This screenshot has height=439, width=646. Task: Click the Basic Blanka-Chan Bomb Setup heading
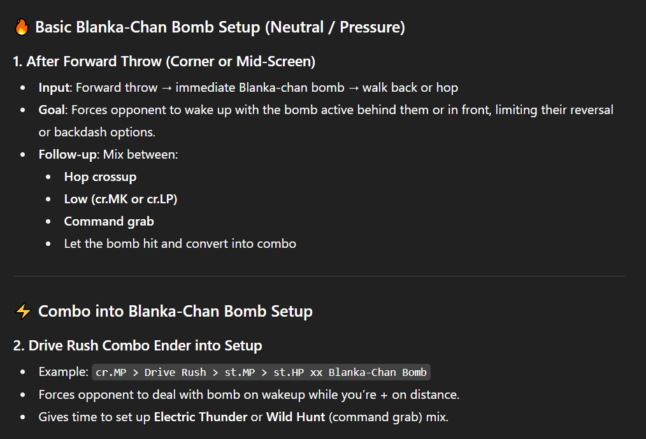coord(220,27)
